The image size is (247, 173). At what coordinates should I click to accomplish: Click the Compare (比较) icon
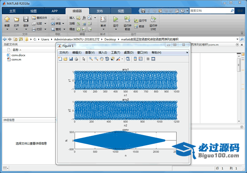[x=34, y=24]
